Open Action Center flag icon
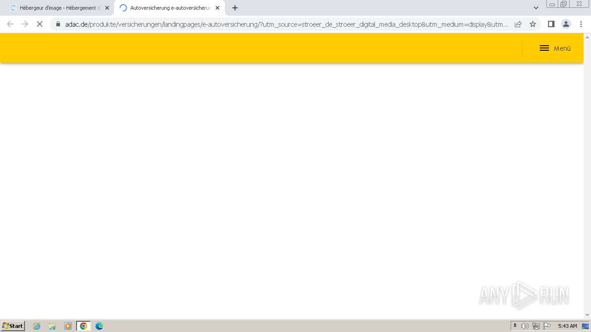 (547, 326)
